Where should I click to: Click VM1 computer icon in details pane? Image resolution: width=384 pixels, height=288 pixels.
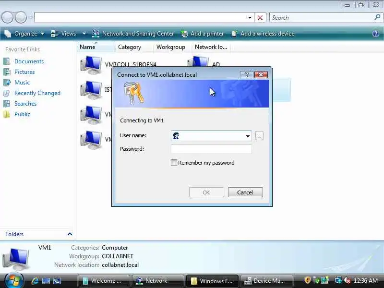pyautogui.click(x=16, y=258)
